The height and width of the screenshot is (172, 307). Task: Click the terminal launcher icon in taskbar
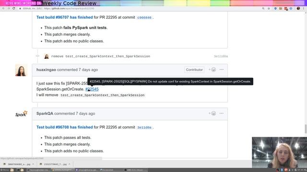pyautogui.click(x=18, y=170)
